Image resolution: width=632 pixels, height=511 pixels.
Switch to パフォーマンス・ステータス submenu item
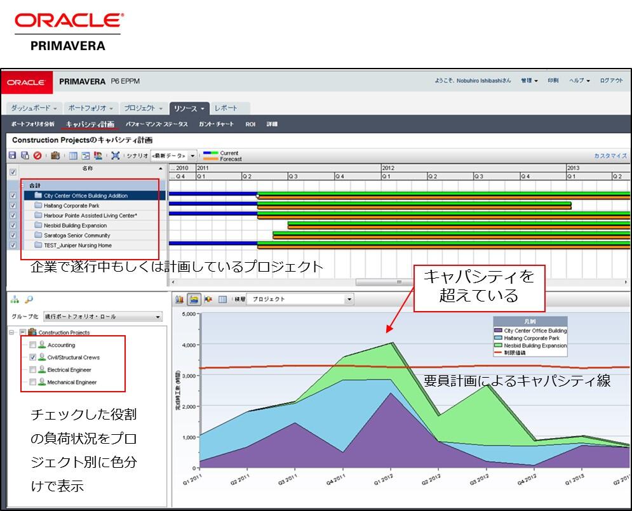tap(156, 124)
